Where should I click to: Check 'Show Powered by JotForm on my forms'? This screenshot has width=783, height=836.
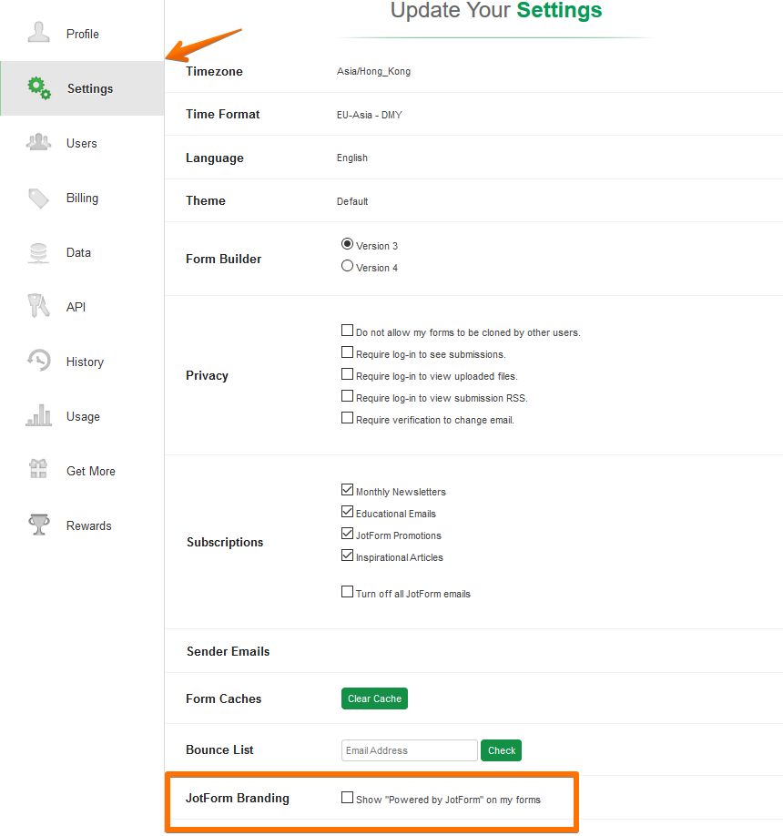[x=347, y=797]
